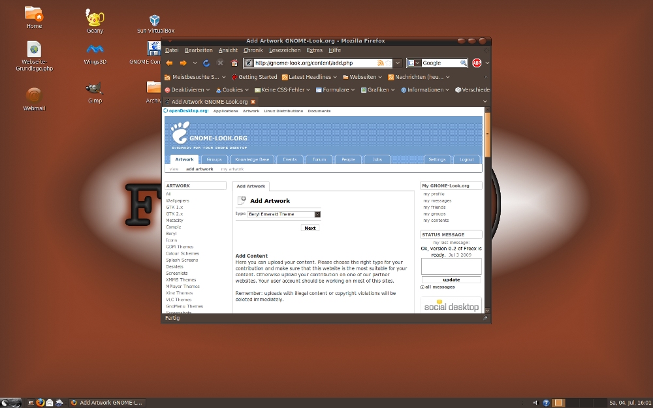The height and width of the screenshot is (408, 653).
Task: Launch Geany from the desktop
Action: click(95, 21)
